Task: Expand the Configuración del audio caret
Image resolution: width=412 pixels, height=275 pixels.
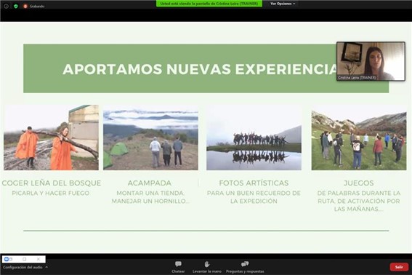Action: 47,267
